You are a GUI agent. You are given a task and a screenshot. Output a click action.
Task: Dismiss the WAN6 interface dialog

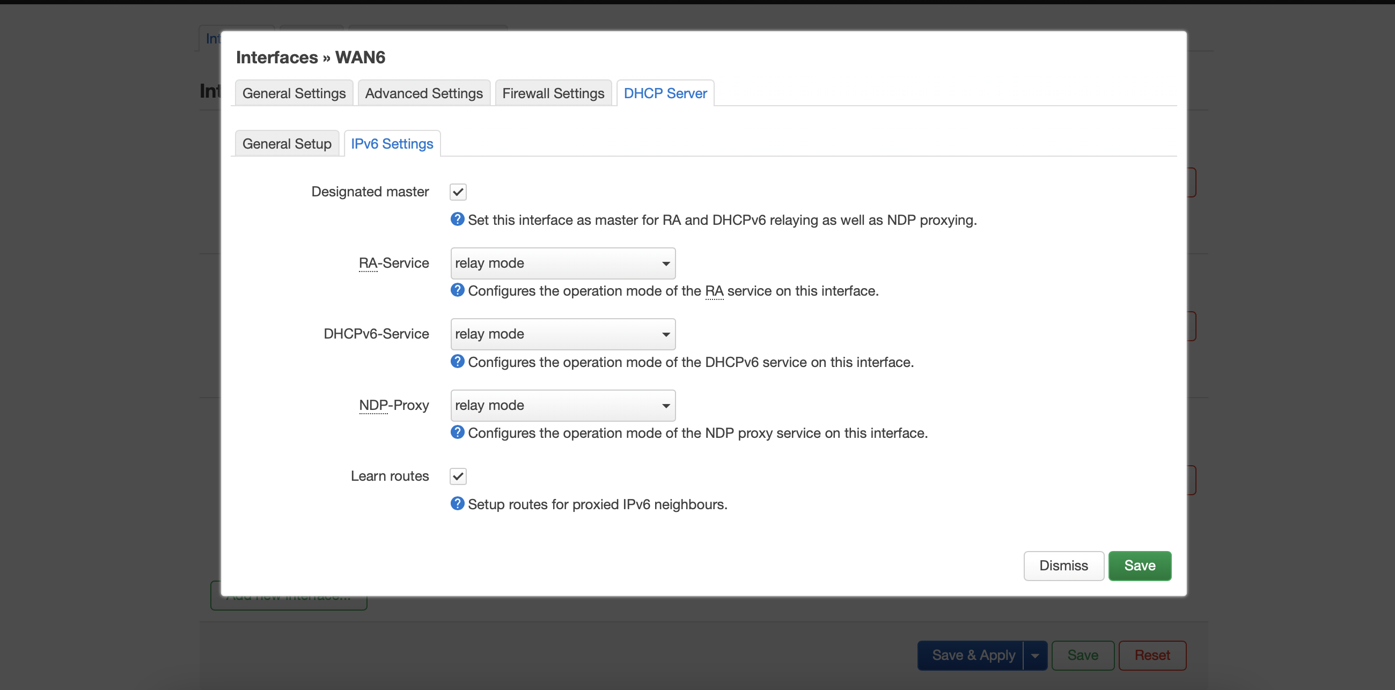click(1062, 566)
